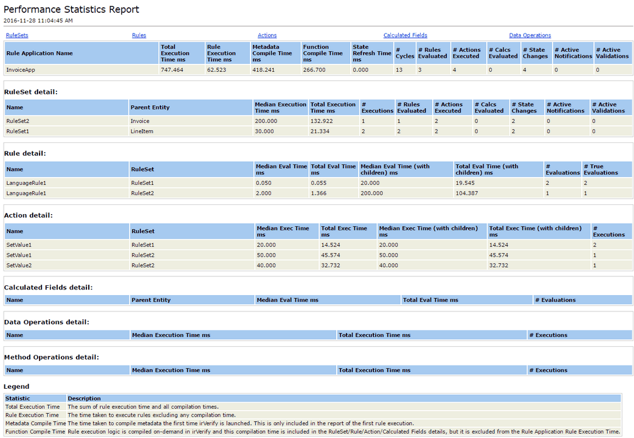Click the Actions navigation link
The height and width of the screenshot is (438, 634).
point(267,35)
